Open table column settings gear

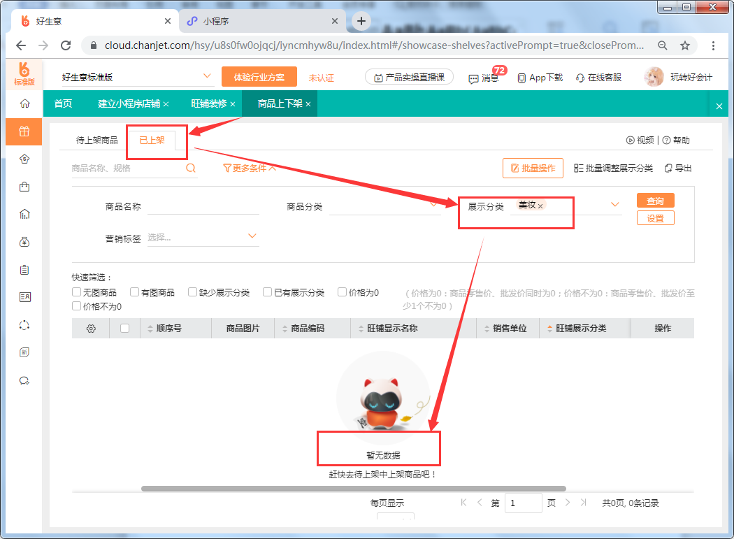[x=91, y=329]
